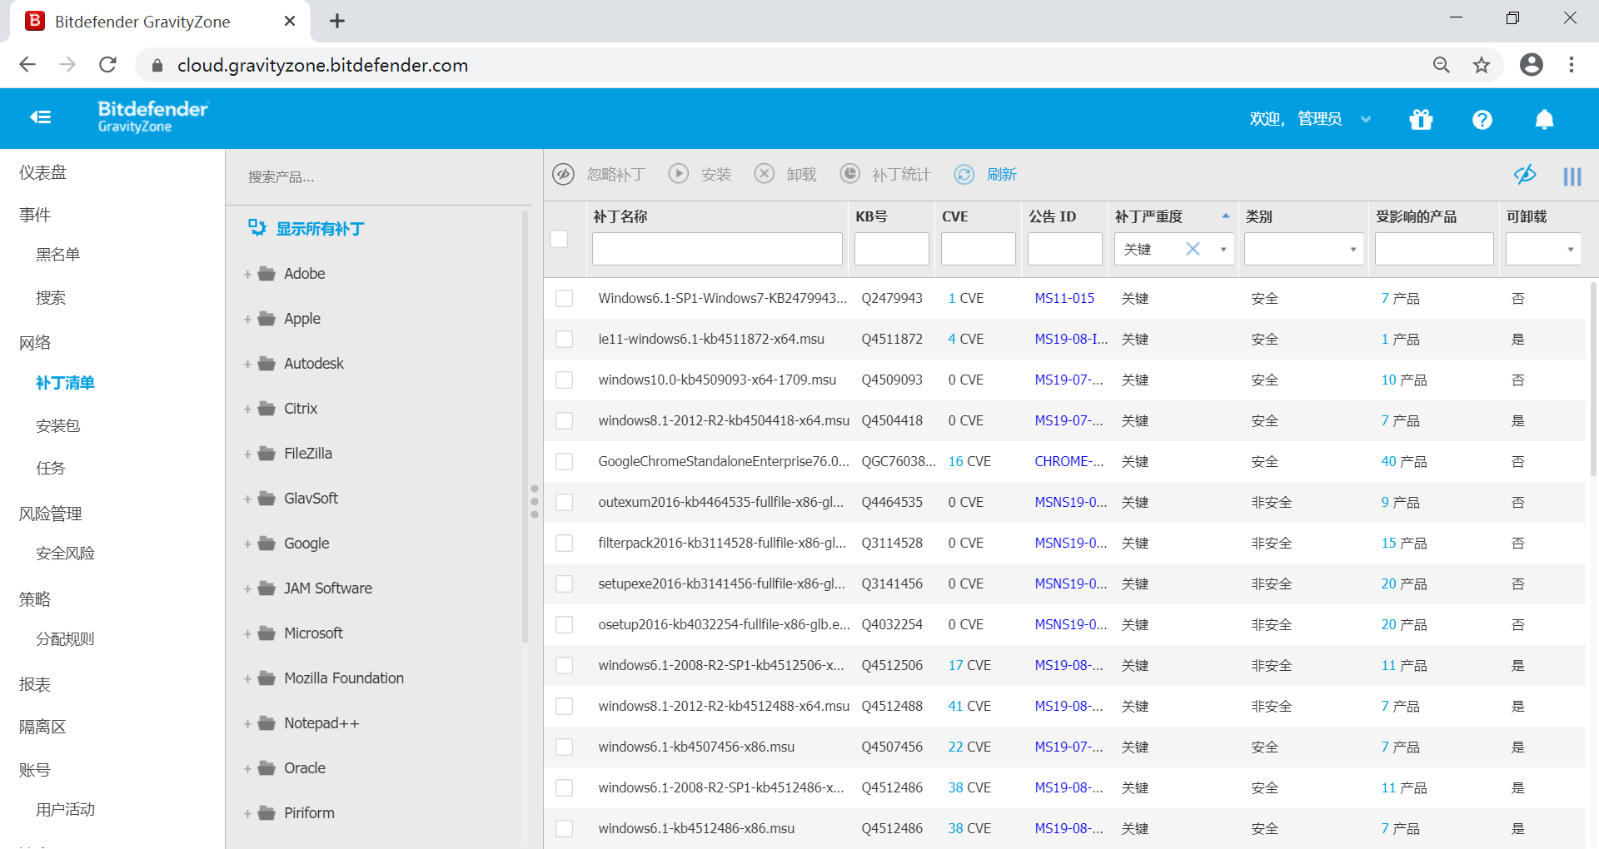The image size is (1599, 849).
Task: Open the admin welcome dropdown arrow
Action: 1366,119
